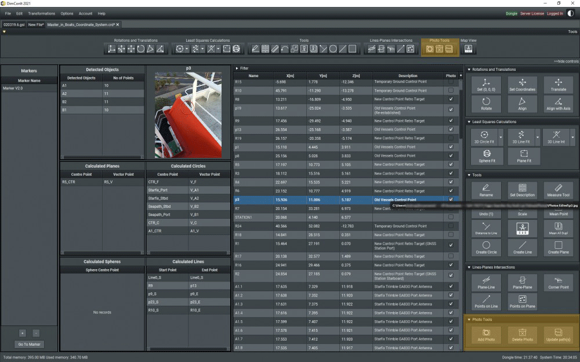Select the Rotate tool in right panel
The height and width of the screenshot is (362, 580).
pyautogui.click(x=486, y=103)
